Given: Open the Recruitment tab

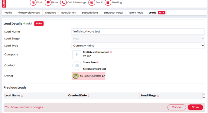Looking at the screenshot, I should pos(69,13).
